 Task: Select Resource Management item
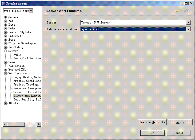[27, 88]
